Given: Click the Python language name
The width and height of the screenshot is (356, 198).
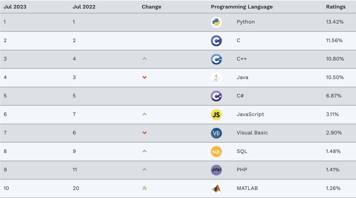Looking at the screenshot, I should (x=246, y=22).
